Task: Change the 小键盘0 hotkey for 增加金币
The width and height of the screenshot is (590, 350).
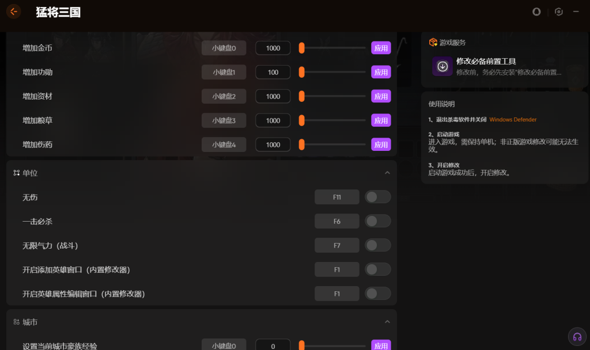Action: (224, 48)
